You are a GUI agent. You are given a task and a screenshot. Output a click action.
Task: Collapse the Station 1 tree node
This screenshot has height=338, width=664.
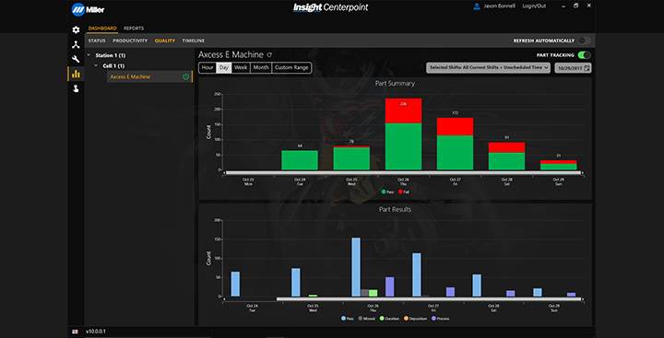[x=89, y=55]
